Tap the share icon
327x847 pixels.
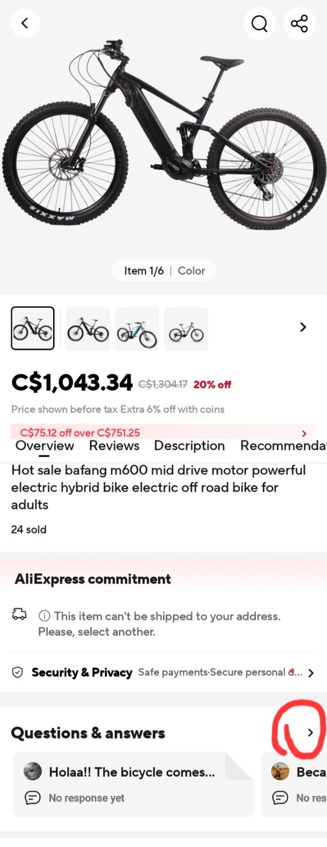pos(299,24)
